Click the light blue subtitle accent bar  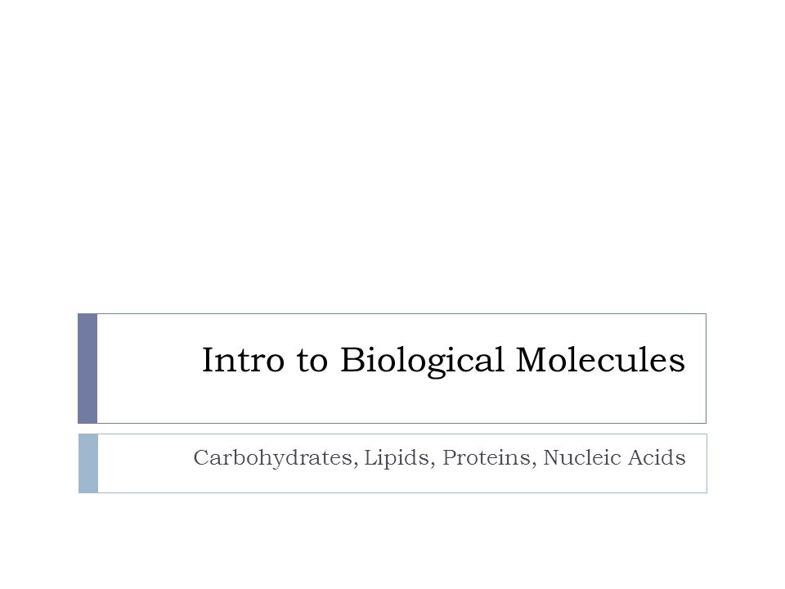click(88, 463)
